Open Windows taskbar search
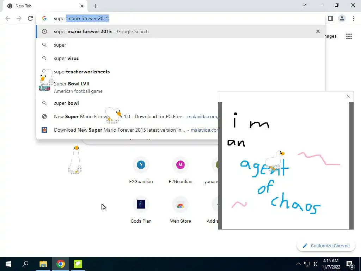 (x=25, y=264)
